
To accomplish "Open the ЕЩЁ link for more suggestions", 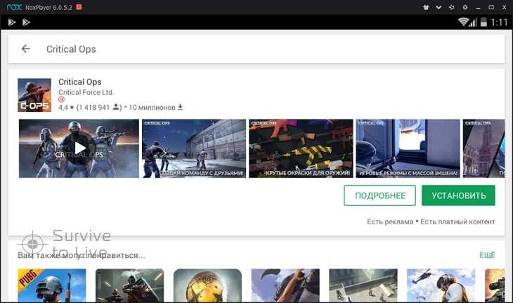I will tap(487, 255).
